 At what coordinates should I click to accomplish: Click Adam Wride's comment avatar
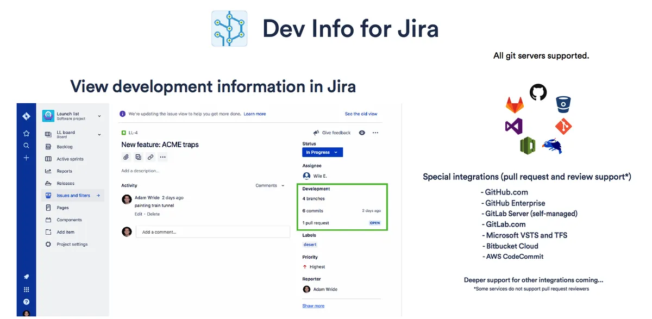[127, 199]
